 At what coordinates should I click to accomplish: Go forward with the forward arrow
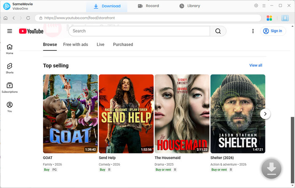point(21,18)
